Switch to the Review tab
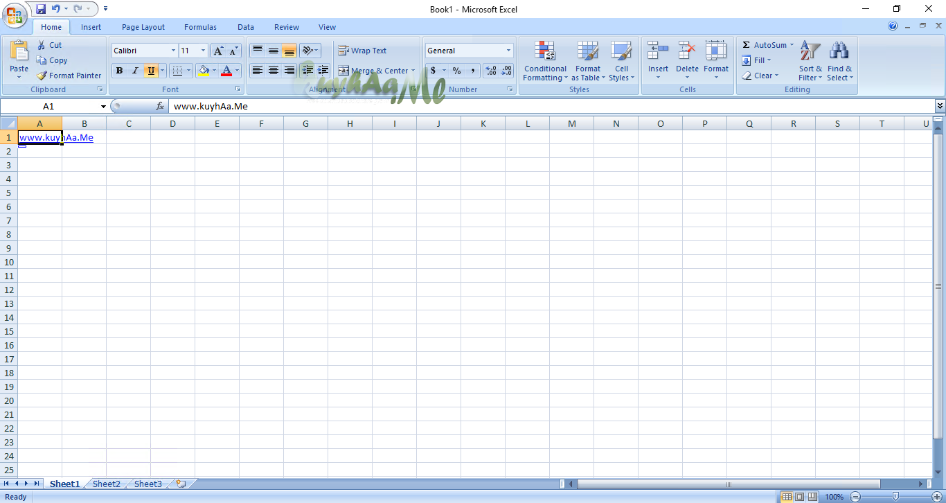Screen dimensions: 946x503 287,27
